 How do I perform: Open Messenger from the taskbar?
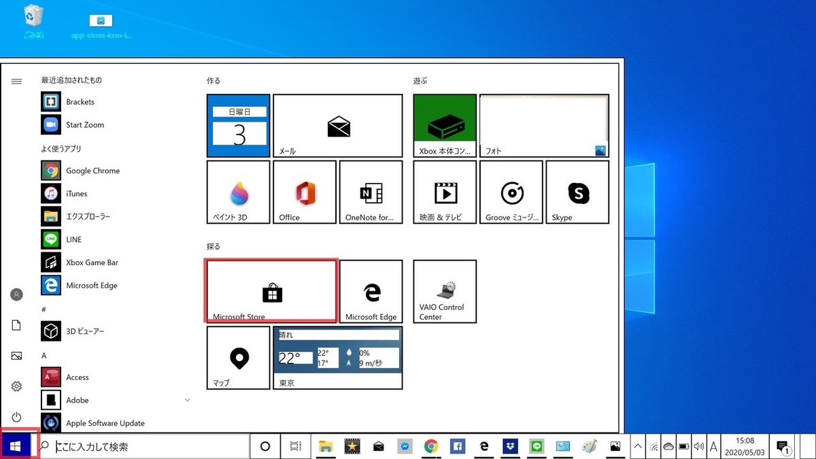pyautogui.click(x=405, y=447)
